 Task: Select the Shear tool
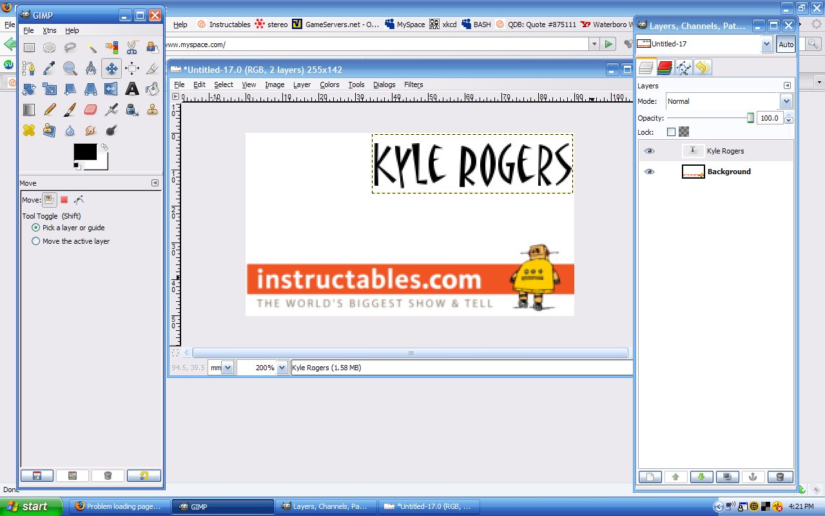coord(70,88)
